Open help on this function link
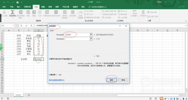The image size is (188, 100). 57,80
